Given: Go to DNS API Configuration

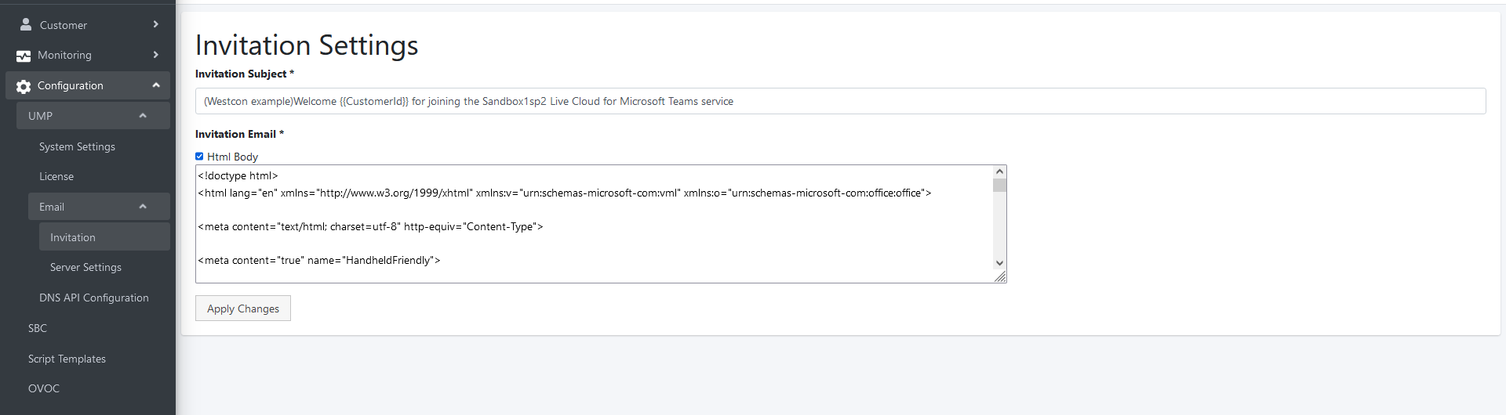Looking at the screenshot, I should point(94,298).
